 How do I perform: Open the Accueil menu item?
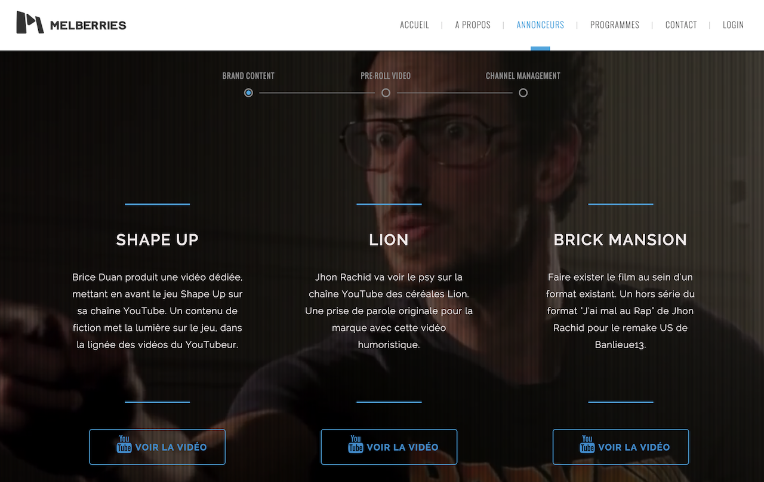click(x=414, y=25)
